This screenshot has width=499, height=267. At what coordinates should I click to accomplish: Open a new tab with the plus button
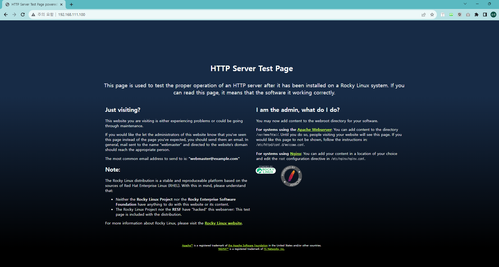pos(71,4)
